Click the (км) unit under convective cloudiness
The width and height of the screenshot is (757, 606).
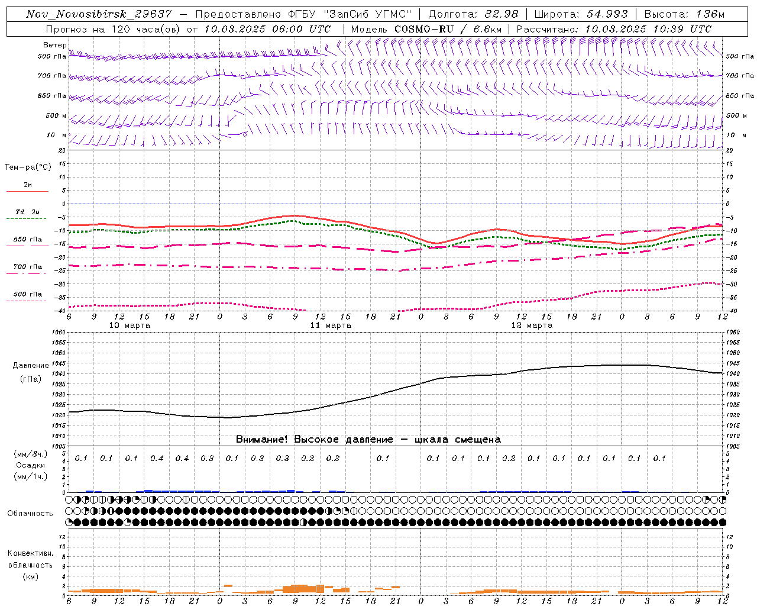[x=30, y=576]
